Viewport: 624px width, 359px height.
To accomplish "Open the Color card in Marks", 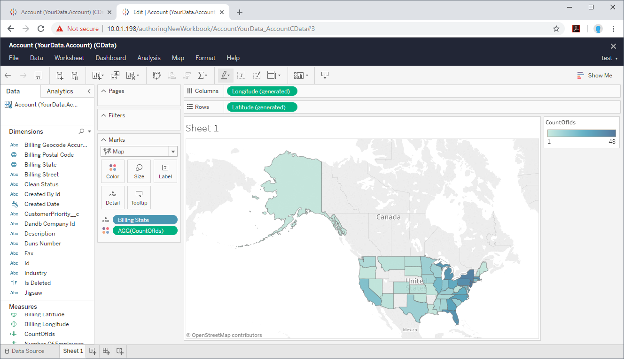I will [113, 171].
